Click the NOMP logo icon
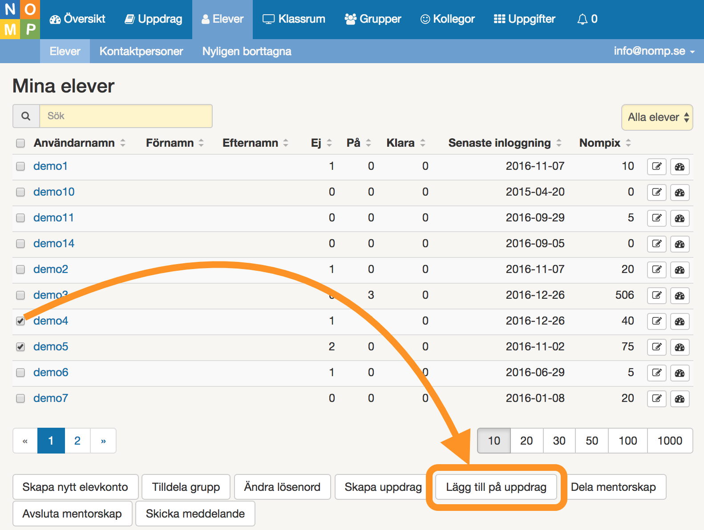 (x=20, y=20)
